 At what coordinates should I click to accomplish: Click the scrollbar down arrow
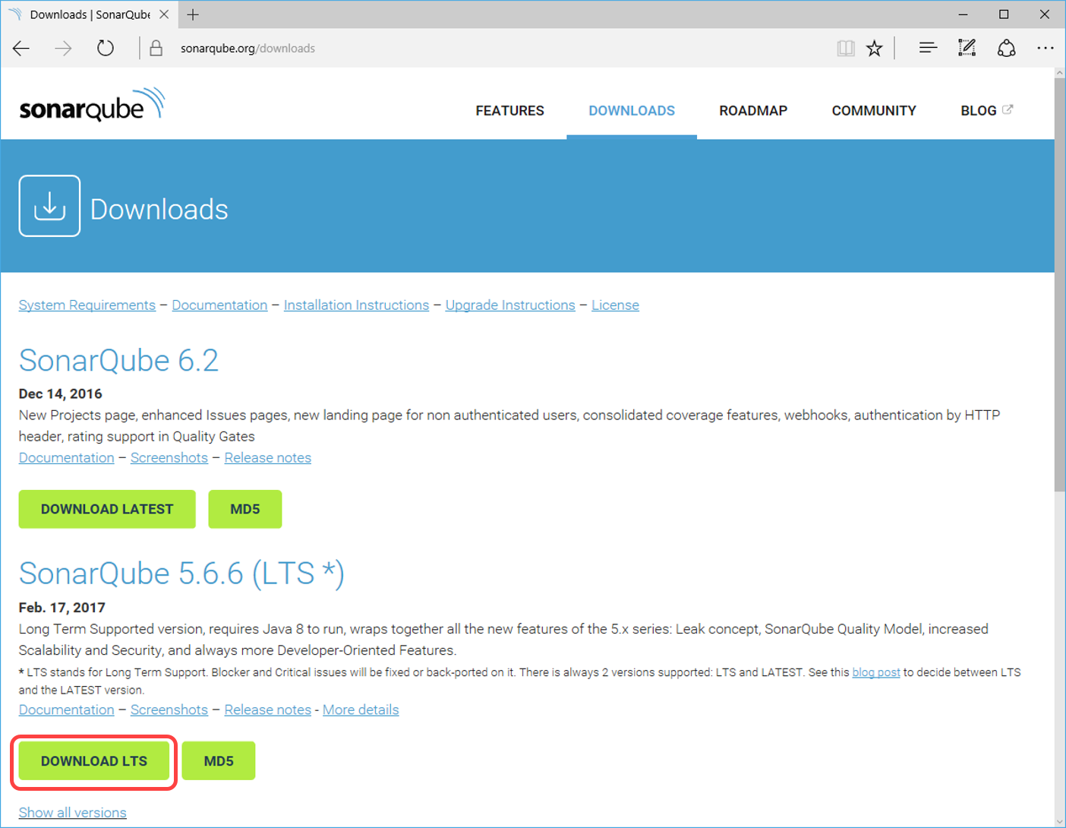click(x=1060, y=822)
